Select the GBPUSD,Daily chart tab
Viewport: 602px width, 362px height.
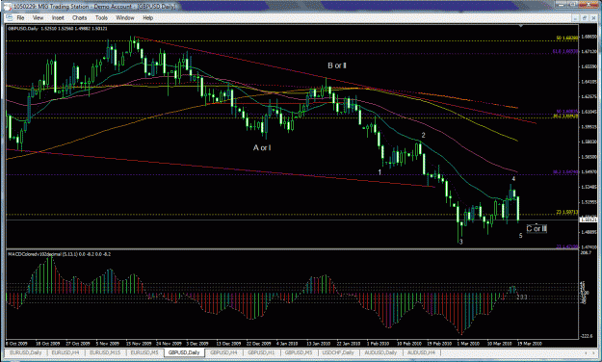(184, 352)
